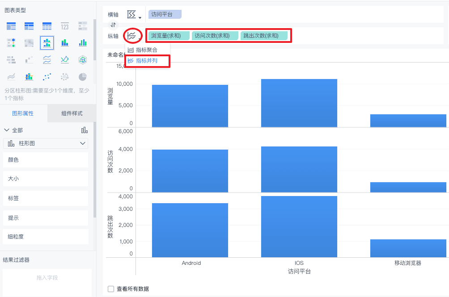Select the packed bubble chart icon
The width and height of the screenshot is (449, 297).
(65, 77)
